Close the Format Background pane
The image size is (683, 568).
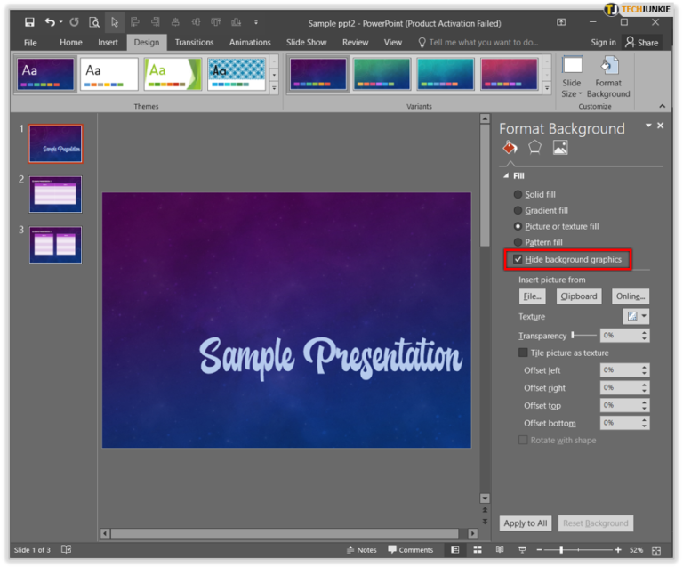coord(661,126)
